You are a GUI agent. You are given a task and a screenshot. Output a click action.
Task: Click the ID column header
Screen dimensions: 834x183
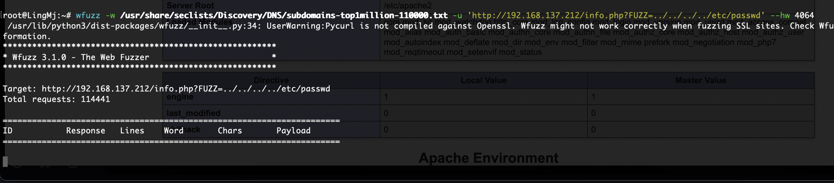coord(8,131)
